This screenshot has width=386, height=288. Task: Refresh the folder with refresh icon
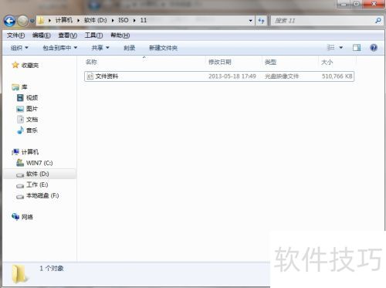(261, 21)
